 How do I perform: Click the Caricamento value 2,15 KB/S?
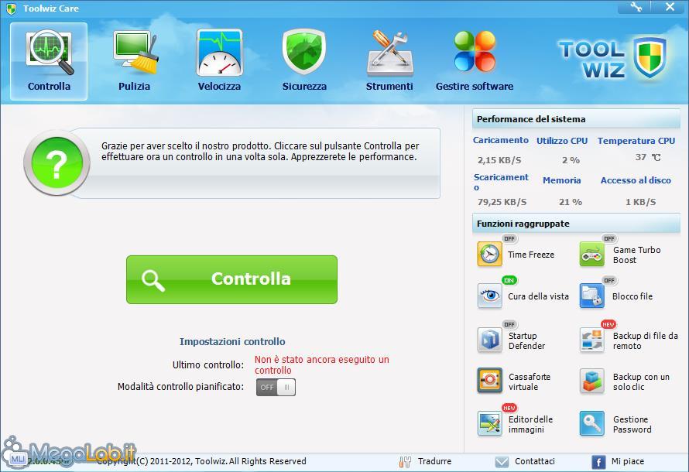pos(499,160)
